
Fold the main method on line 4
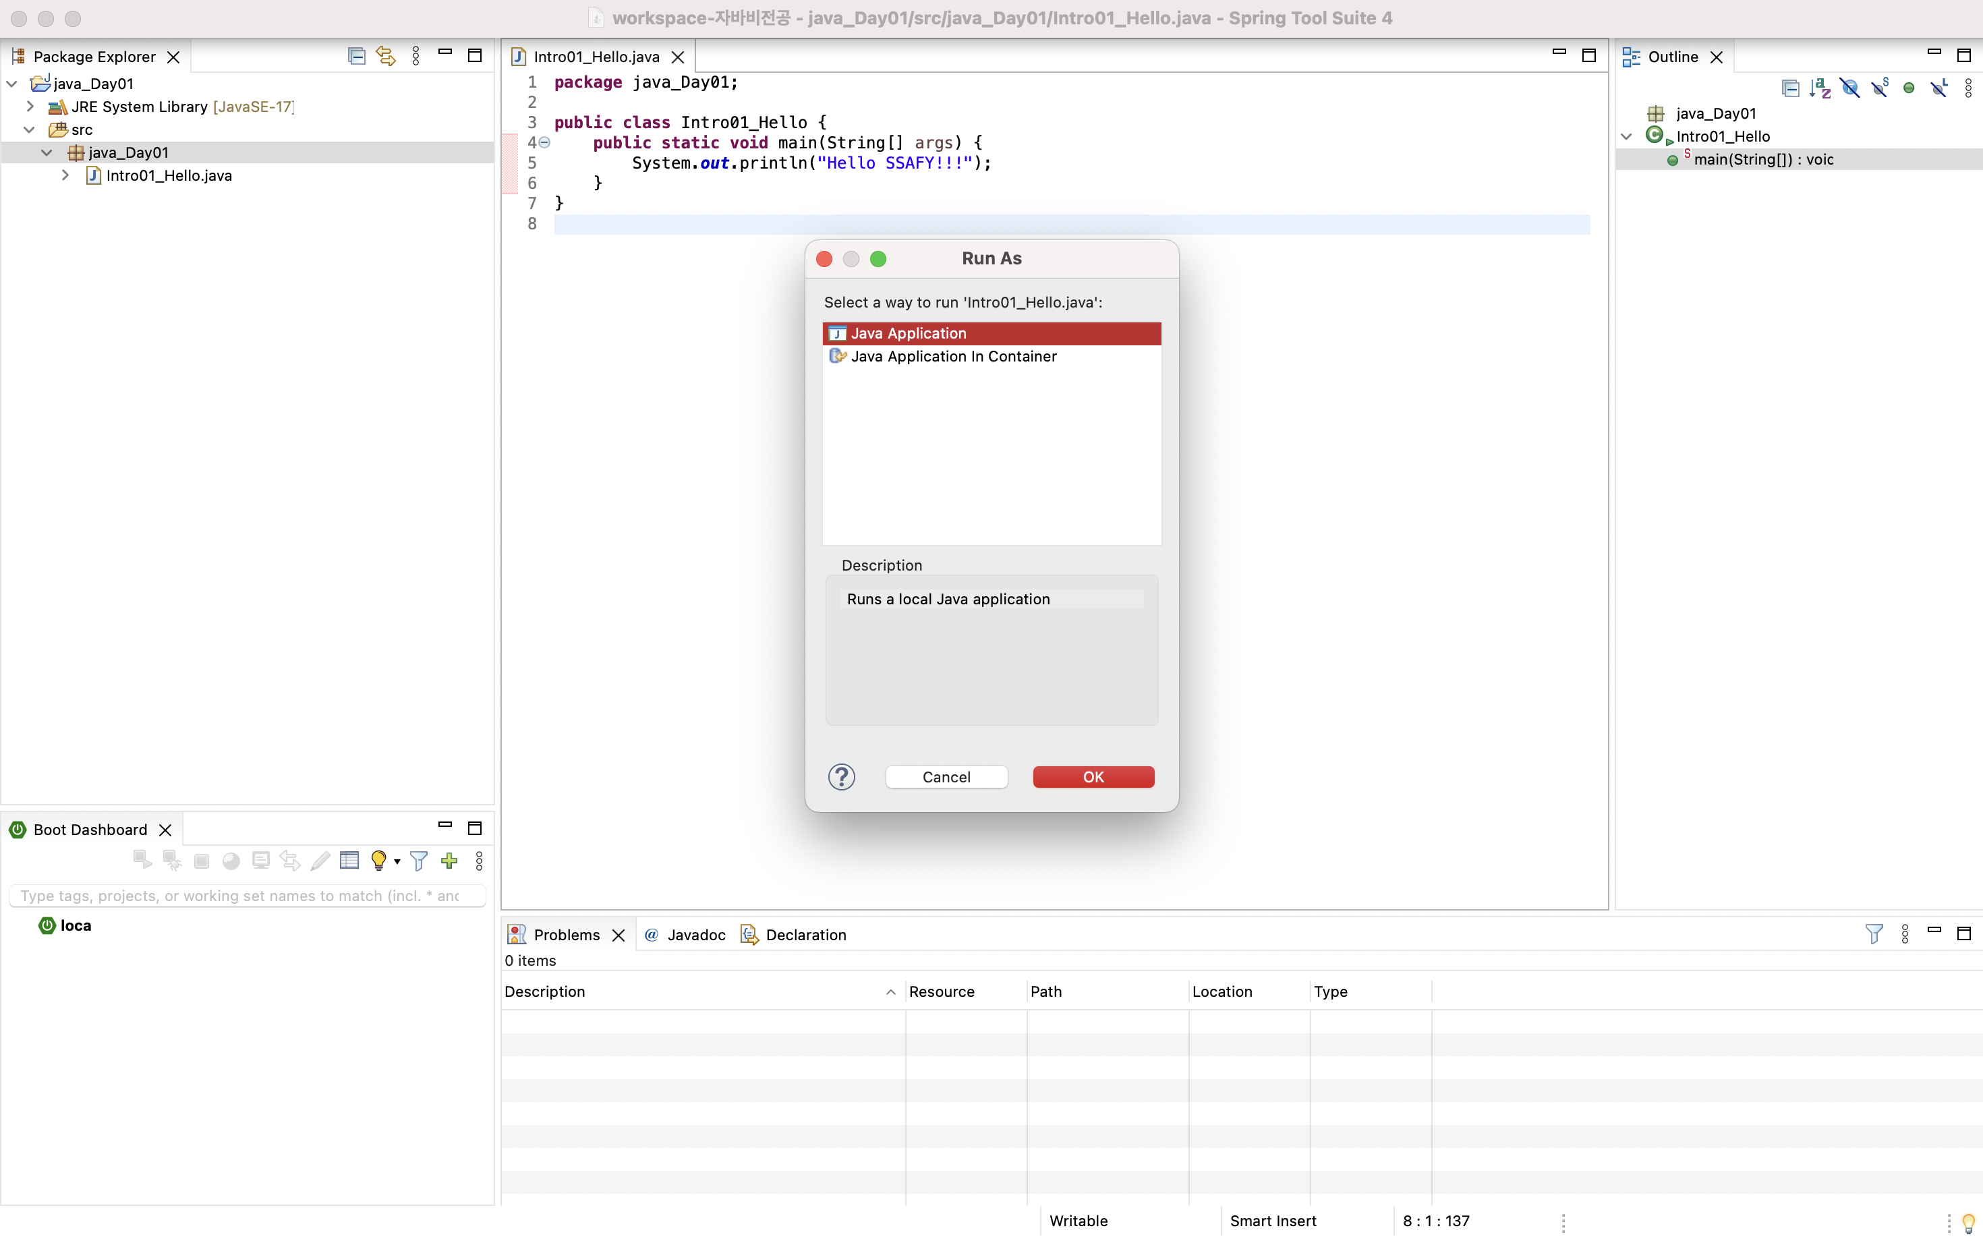pos(544,143)
